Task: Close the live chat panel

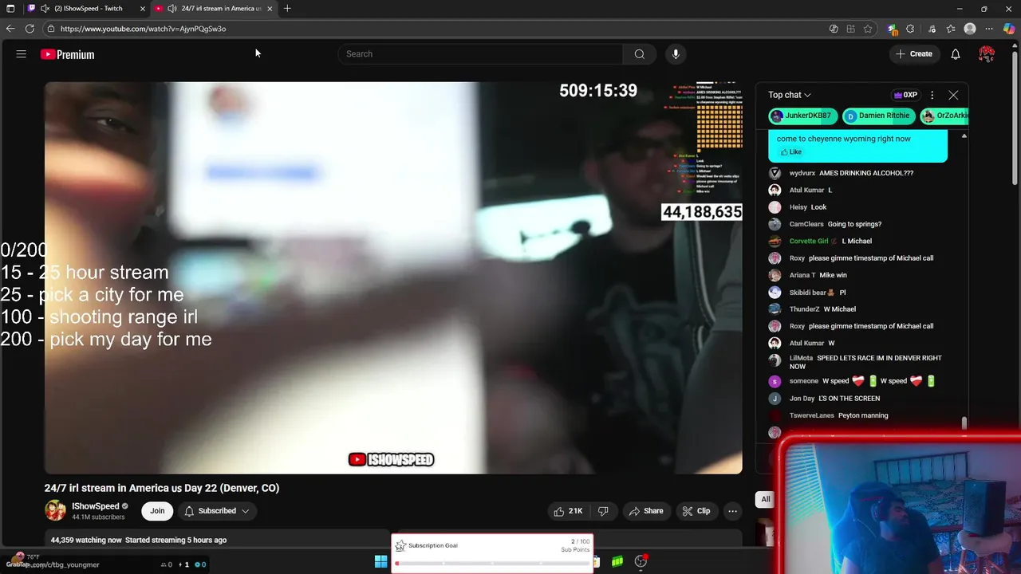Action: coord(953,95)
